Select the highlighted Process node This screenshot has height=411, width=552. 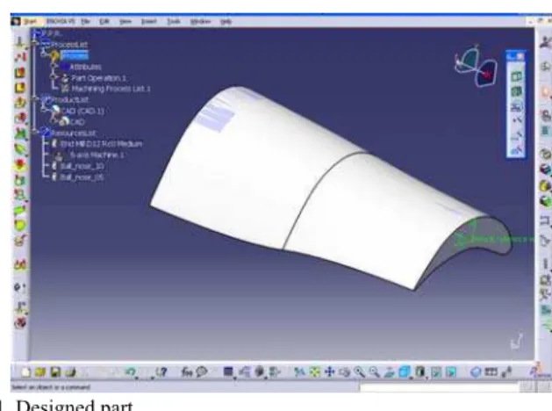tap(75, 55)
